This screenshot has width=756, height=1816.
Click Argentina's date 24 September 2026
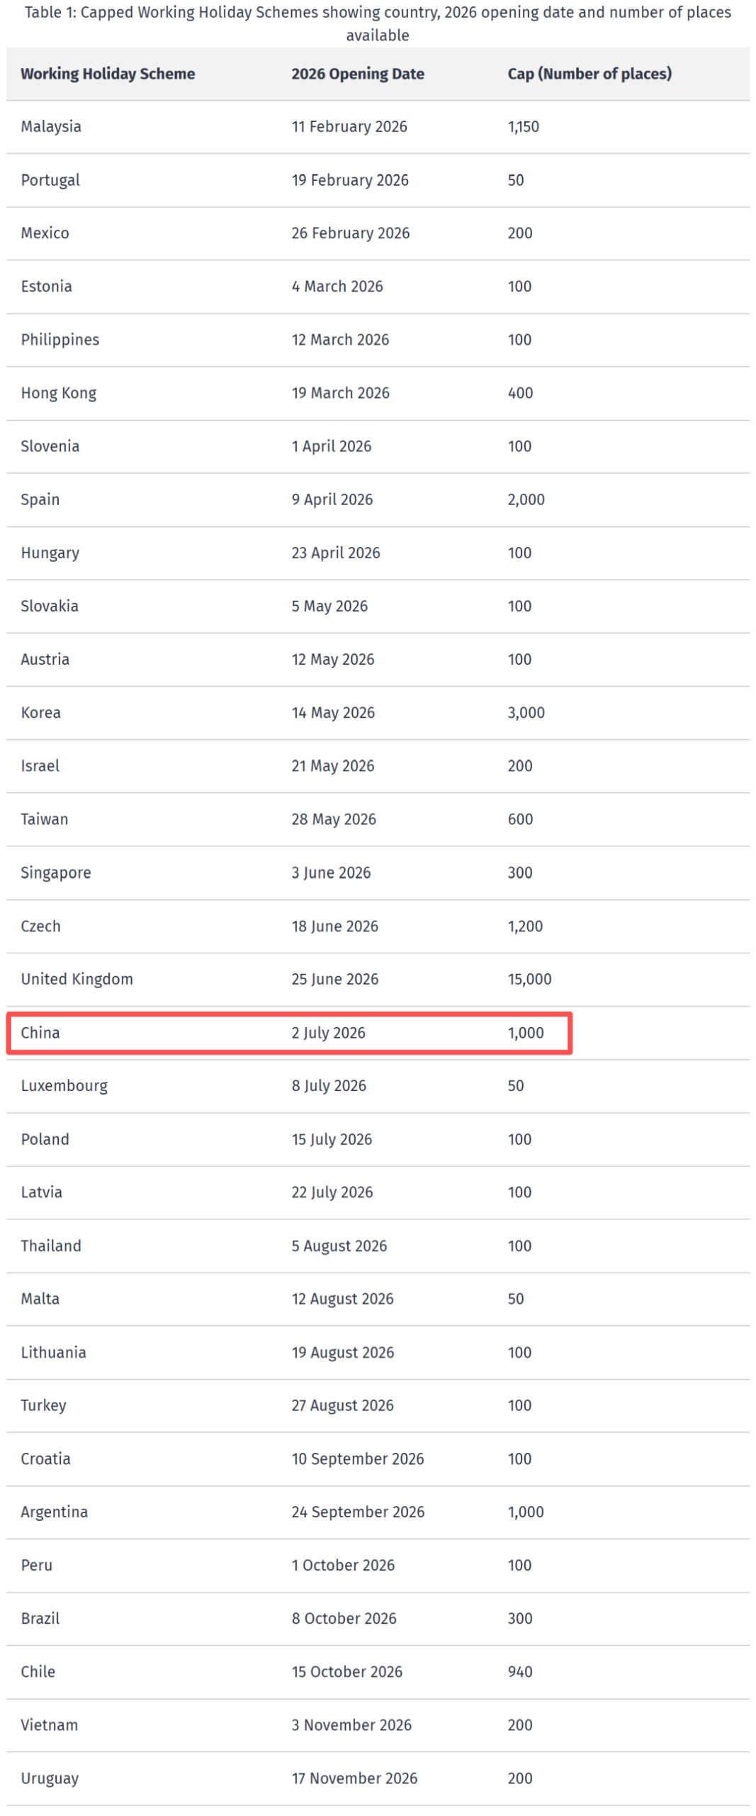[358, 1512]
